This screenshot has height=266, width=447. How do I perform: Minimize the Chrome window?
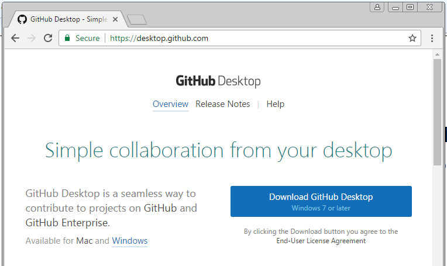click(396, 7)
